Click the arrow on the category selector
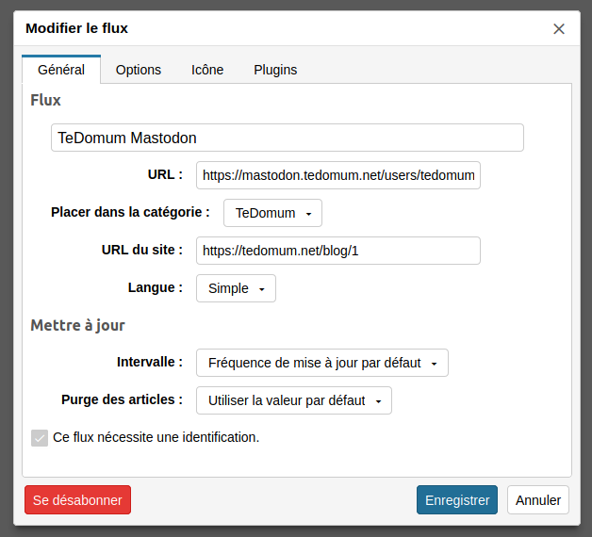 [x=308, y=214]
